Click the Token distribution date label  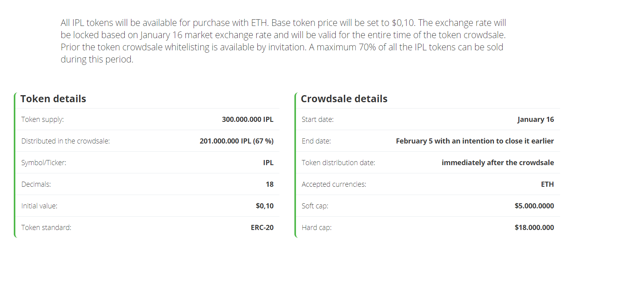[338, 163]
